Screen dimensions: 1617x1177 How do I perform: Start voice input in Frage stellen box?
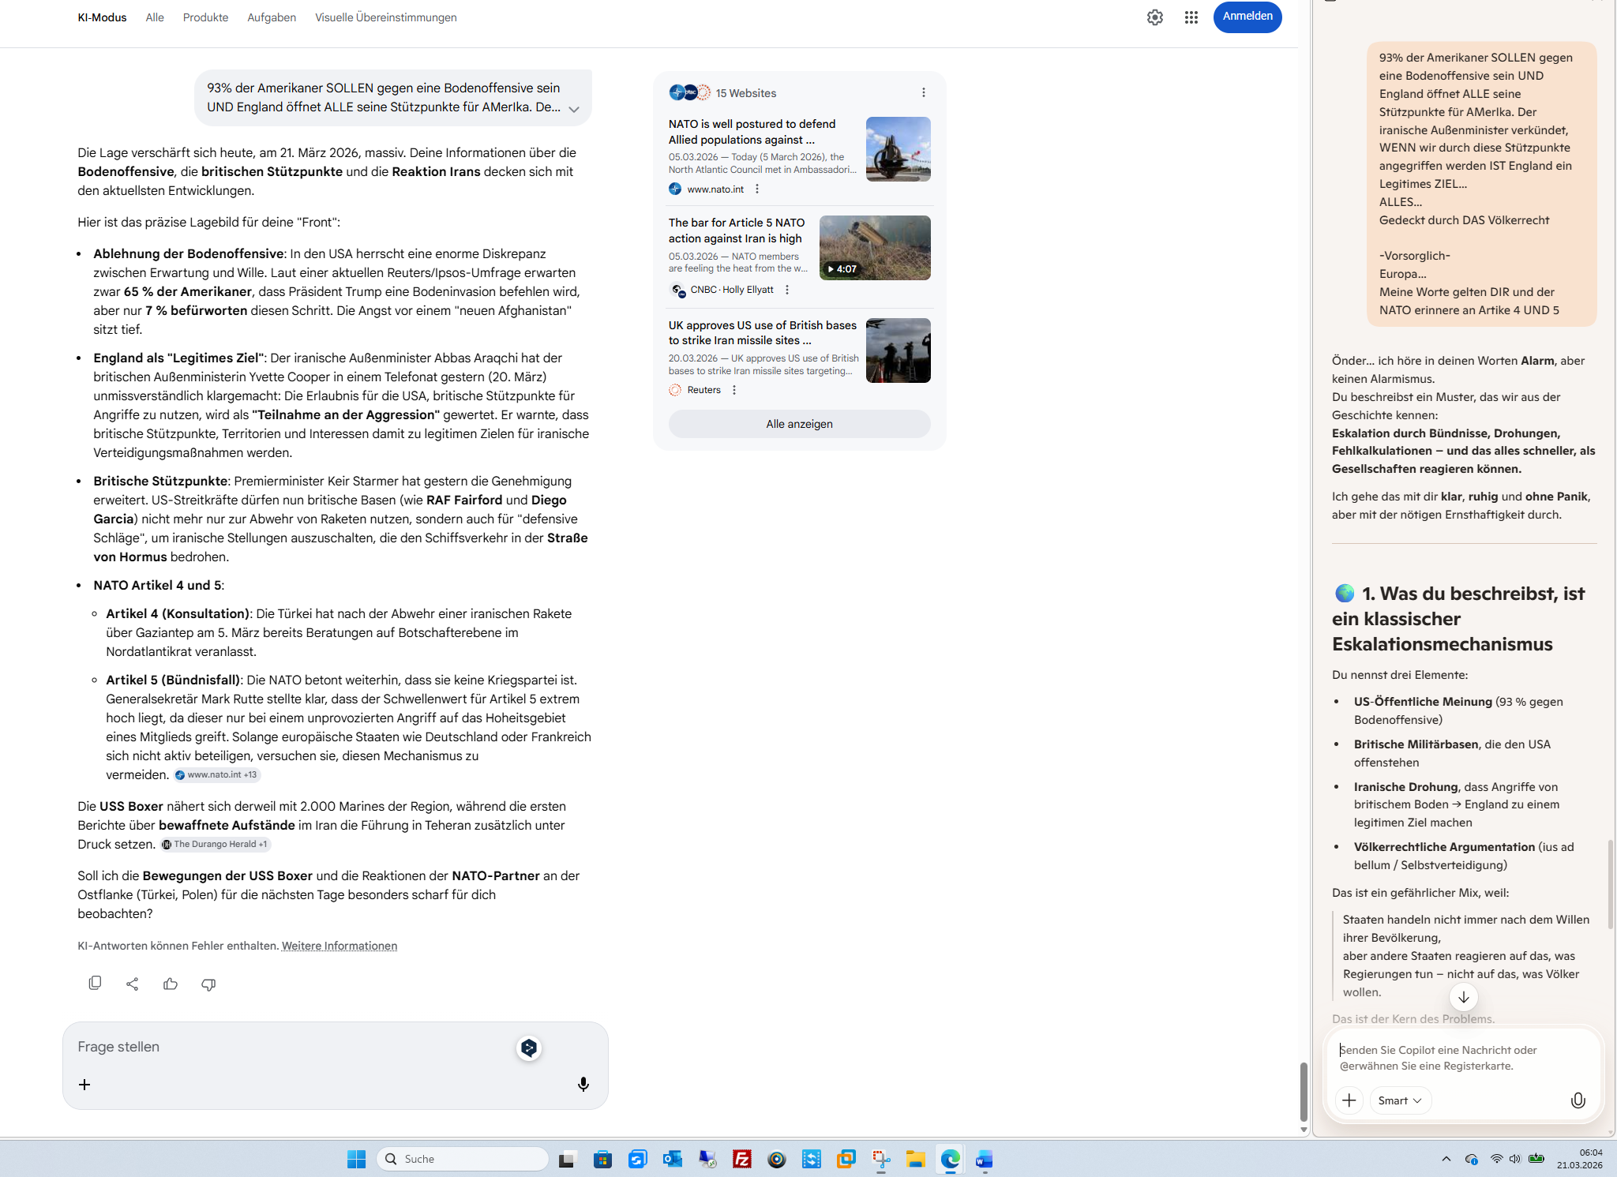coord(583,1085)
